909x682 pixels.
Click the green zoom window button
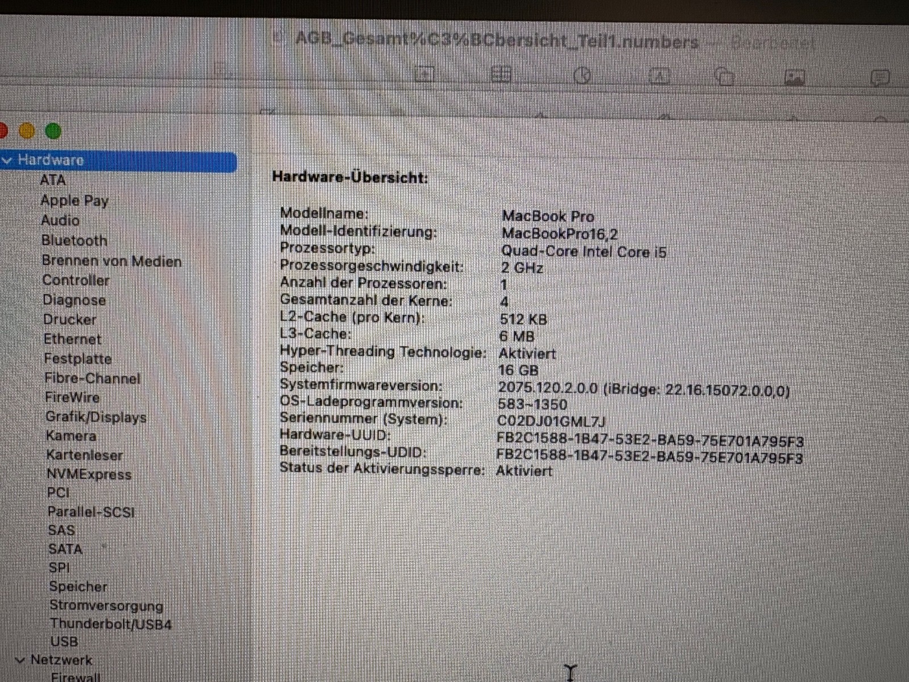(53, 131)
